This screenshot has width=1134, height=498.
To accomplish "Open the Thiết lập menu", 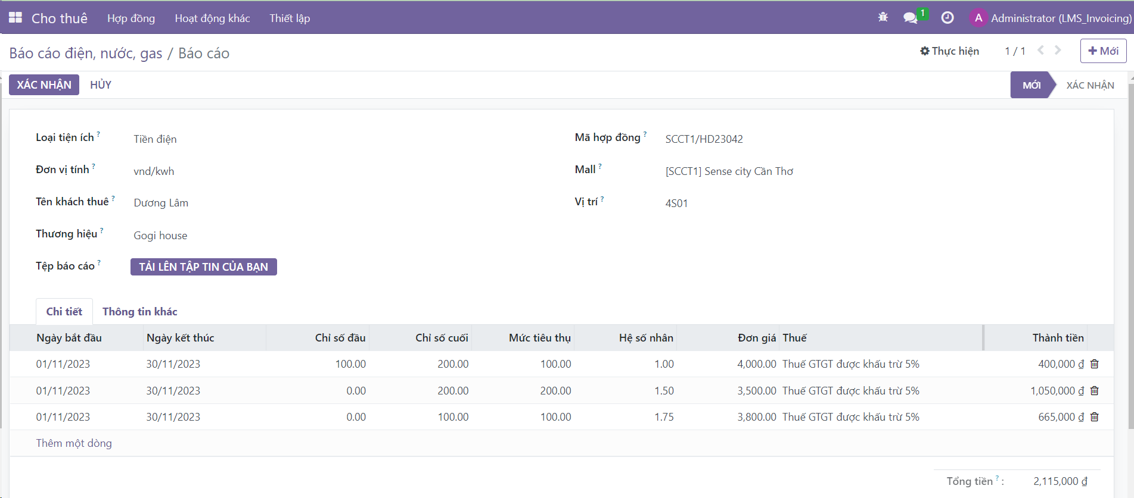I will point(290,18).
